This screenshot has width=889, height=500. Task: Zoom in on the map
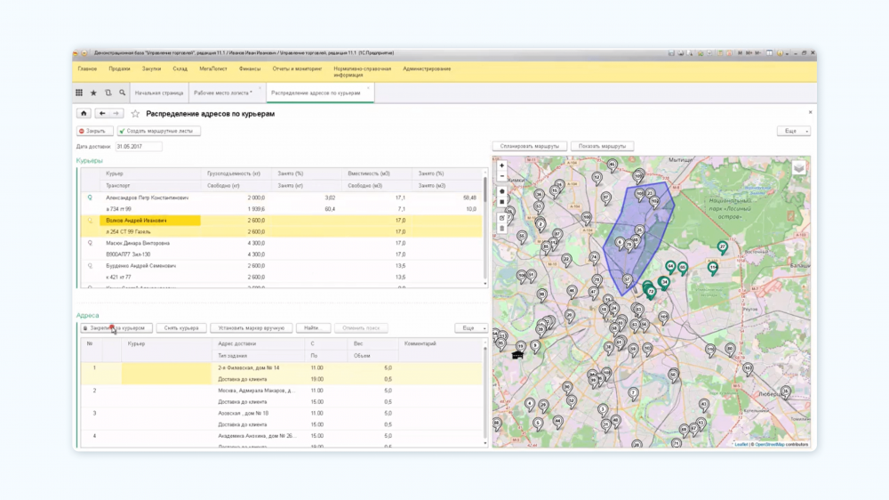point(502,165)
